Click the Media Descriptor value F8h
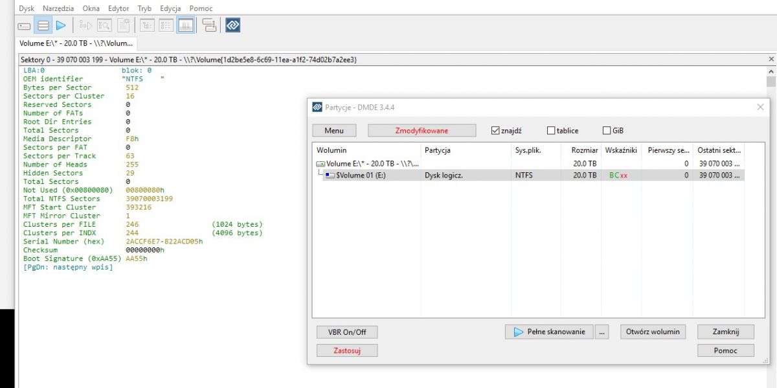 click(x=132, y=139)
